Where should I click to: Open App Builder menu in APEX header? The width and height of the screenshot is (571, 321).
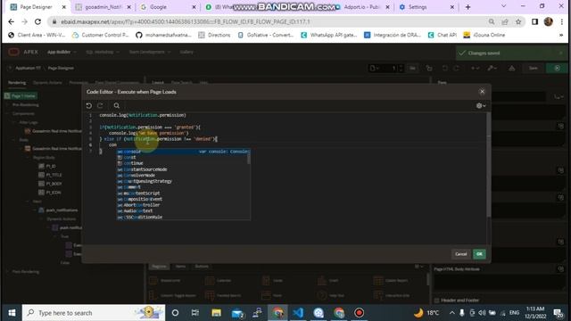pyautogui.click(x=62, y=52)
